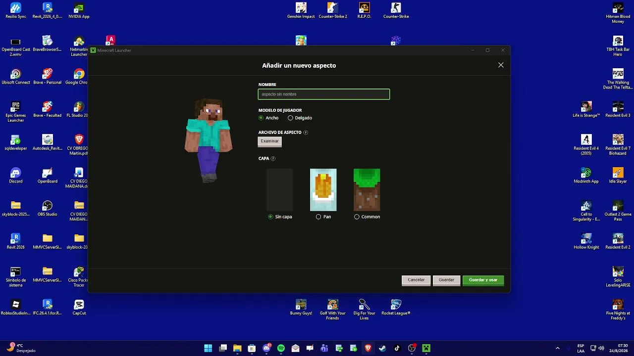The height and width of the screenshot is (356, 634).
Task: Switch to Brave browser in the taskbar
Action: (x=368, y=348)
